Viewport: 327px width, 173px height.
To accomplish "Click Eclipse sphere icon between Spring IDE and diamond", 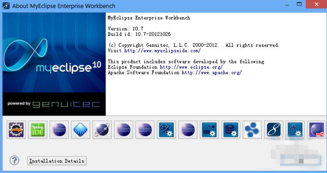I will pyautogui.click(x=59, y=130).
